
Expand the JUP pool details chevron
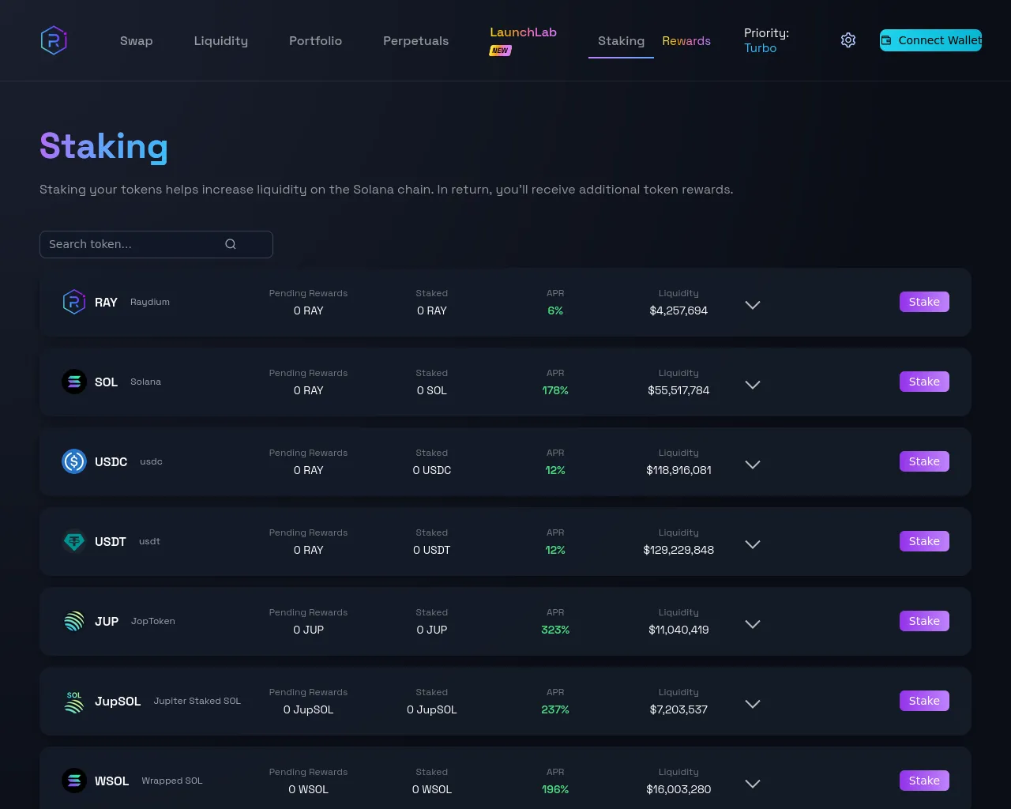(753, 624)
